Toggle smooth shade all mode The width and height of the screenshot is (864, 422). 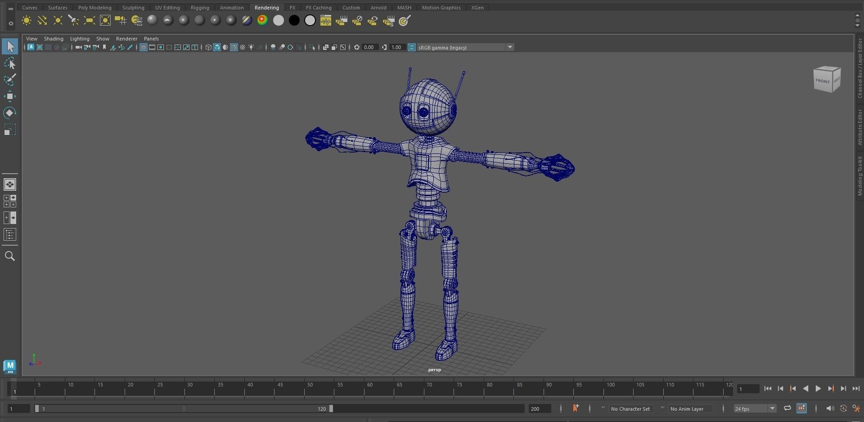(x=217, y=47)
